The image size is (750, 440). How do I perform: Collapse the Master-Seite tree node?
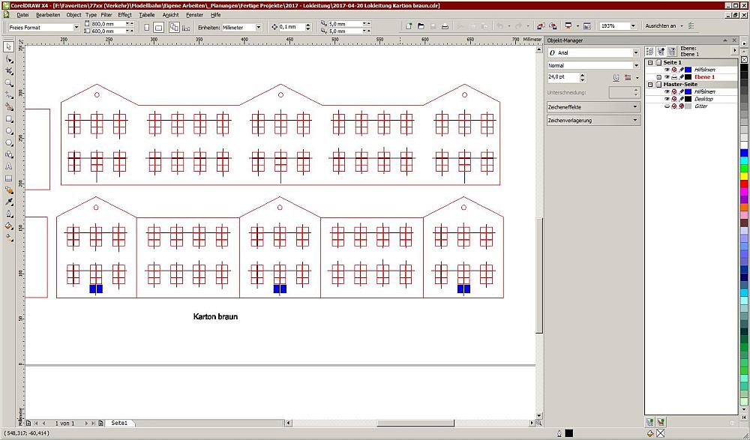650,85
